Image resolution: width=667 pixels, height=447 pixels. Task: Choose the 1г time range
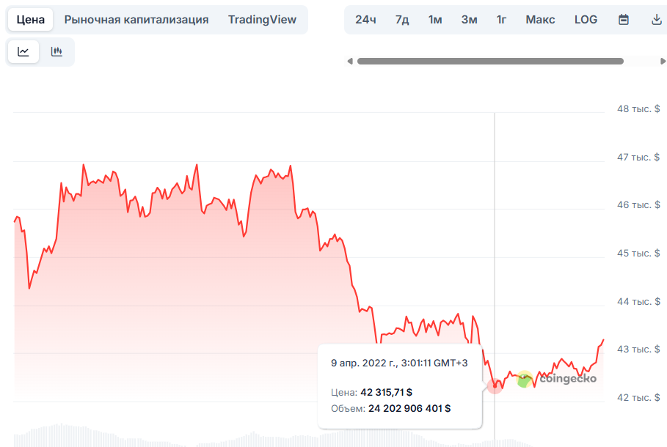[501, 20]
